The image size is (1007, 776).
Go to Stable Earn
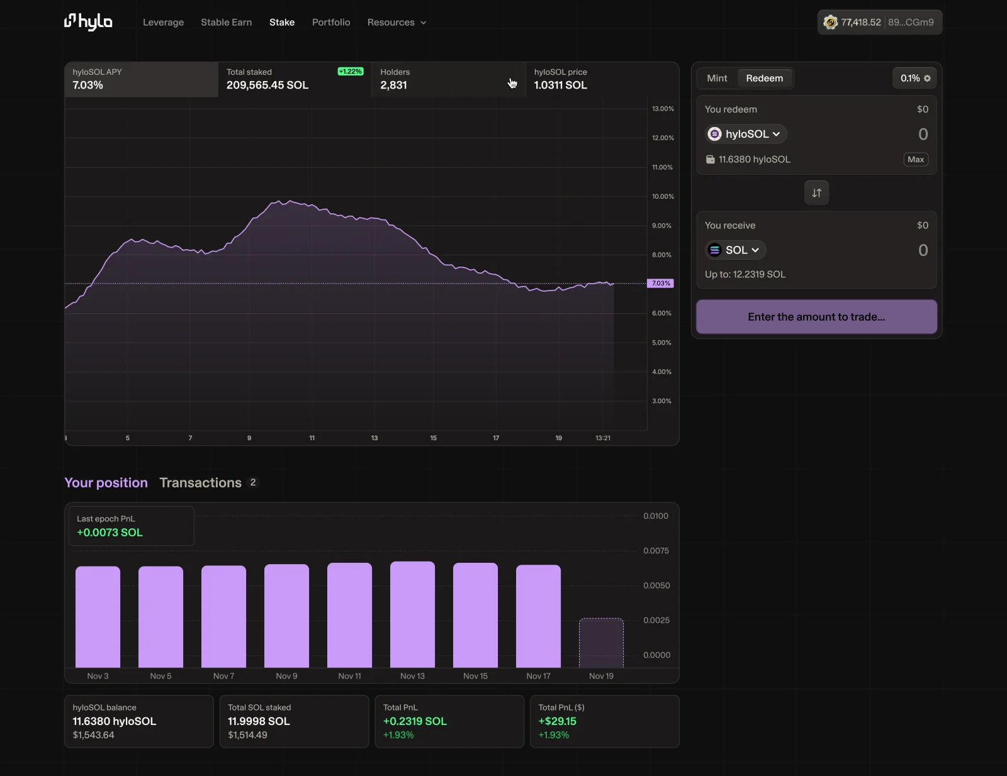tap(227, 22)
